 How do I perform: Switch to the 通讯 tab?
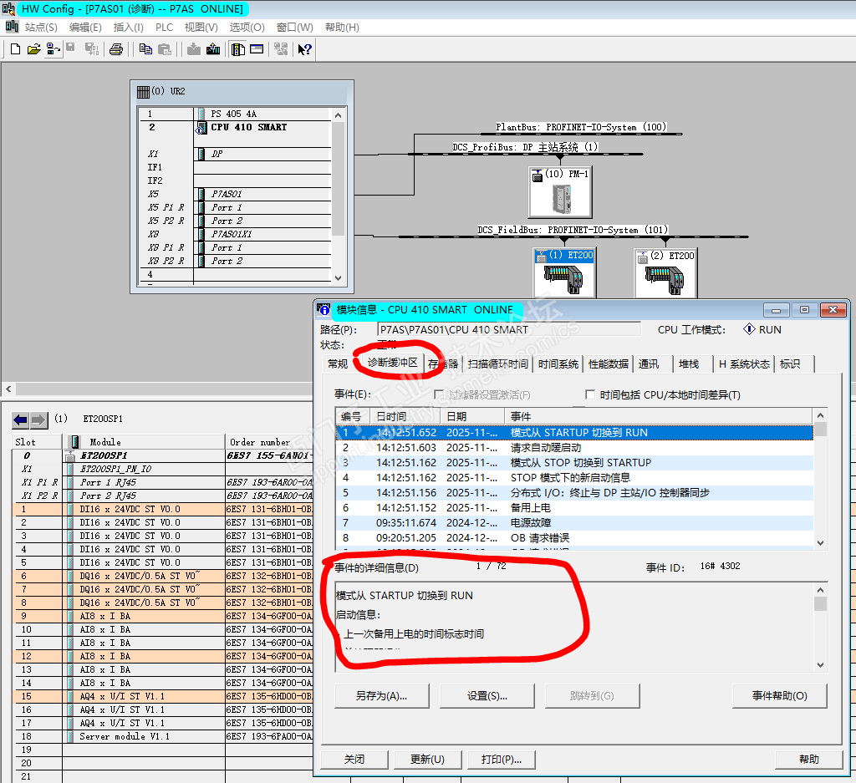(649, 364)
